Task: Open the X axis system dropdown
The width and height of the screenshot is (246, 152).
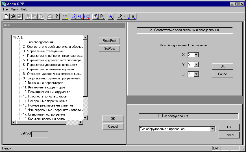Action: 196,55
